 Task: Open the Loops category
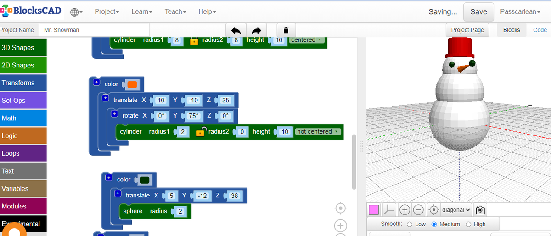pos(23,153)
